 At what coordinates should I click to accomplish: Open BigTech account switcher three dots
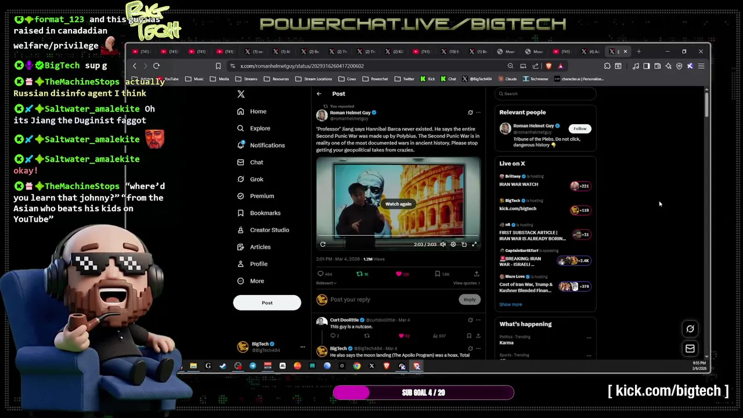click(x=302, y=347)
